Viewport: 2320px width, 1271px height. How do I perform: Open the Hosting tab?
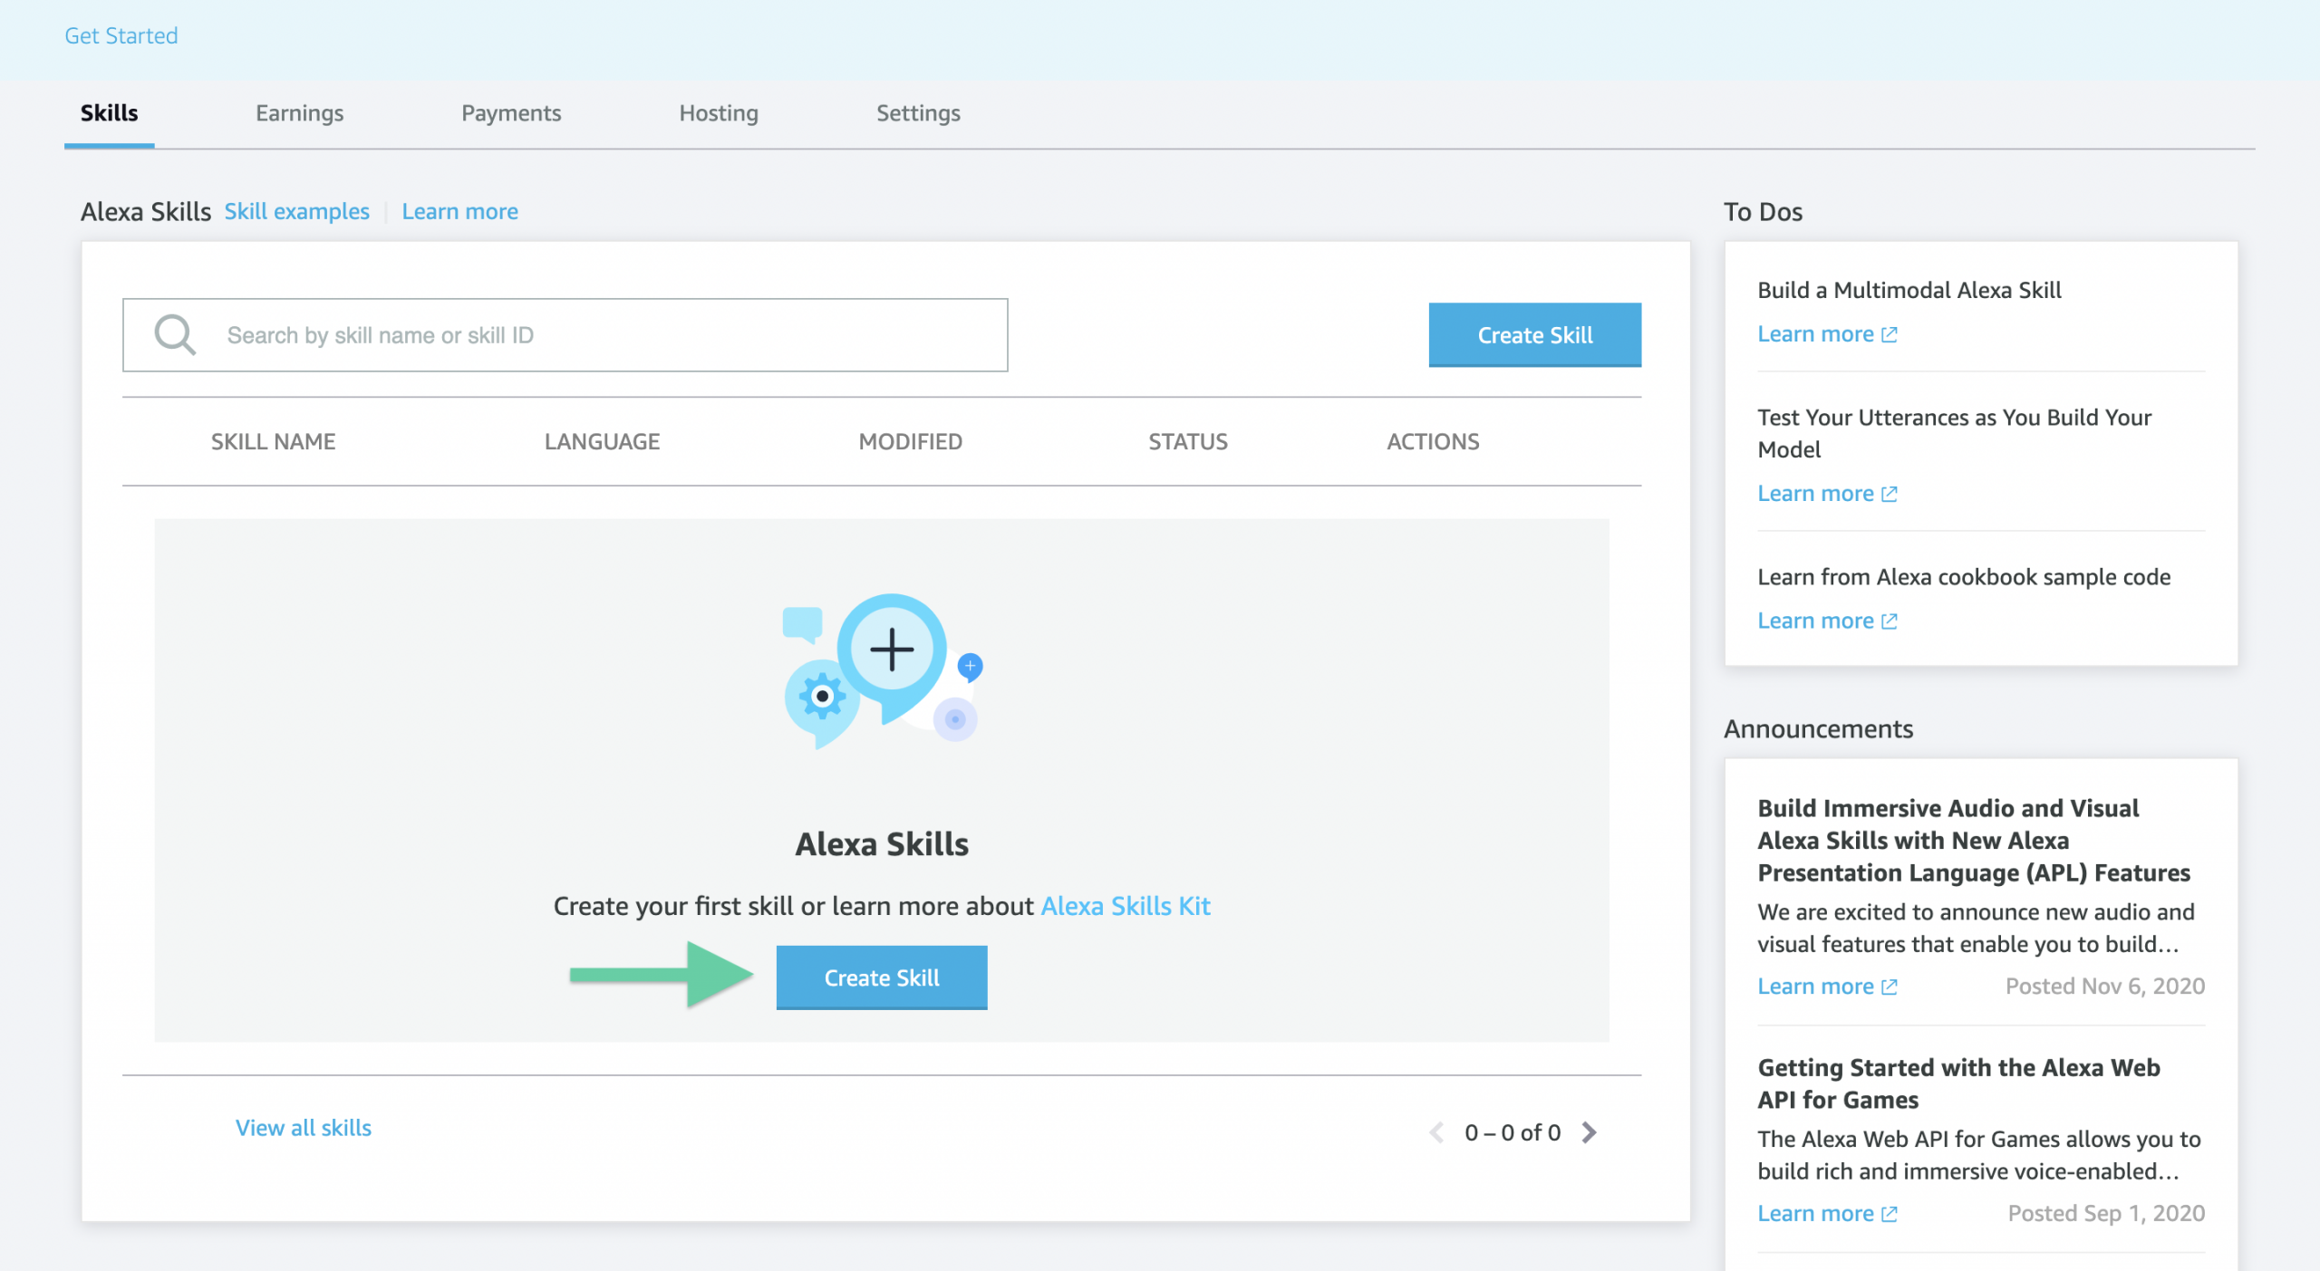(719, 113)
